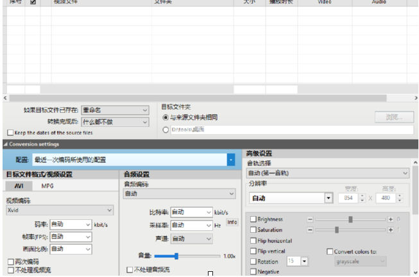Click resolution 高度 480 field
This screenshot has height=277, width=419.
(386, 198)
